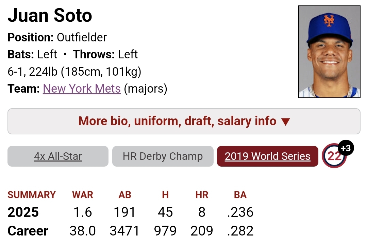Open the 4x All-Star link
Image resolution: width=367 pixels, height=245 pixels.
[58, 156]
